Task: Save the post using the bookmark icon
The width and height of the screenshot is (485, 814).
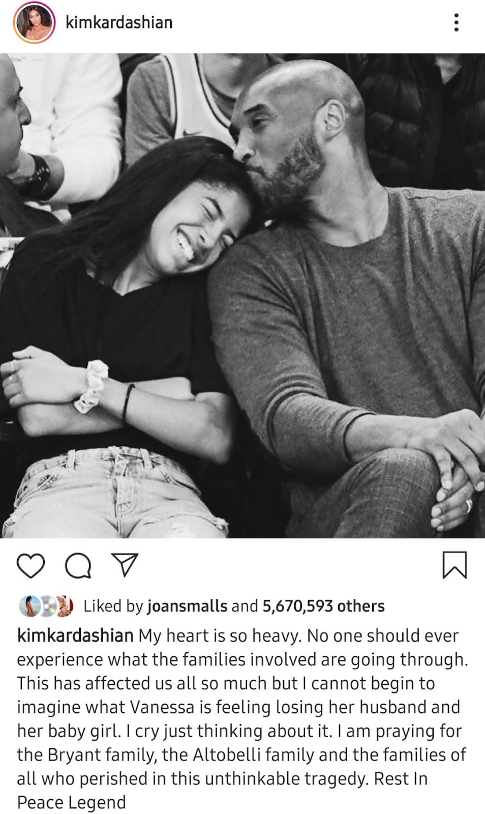Action: coord(454,566)
